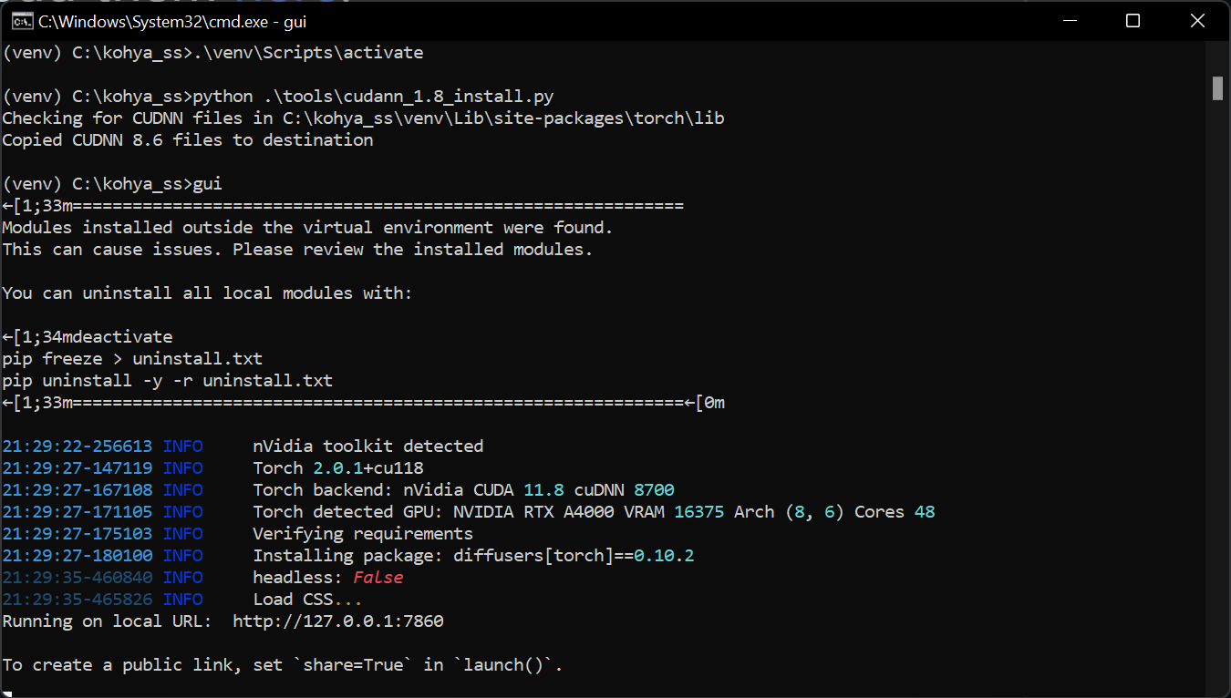
Task: Click the 'deactivate' command line
Action: [x=88, y=337]
